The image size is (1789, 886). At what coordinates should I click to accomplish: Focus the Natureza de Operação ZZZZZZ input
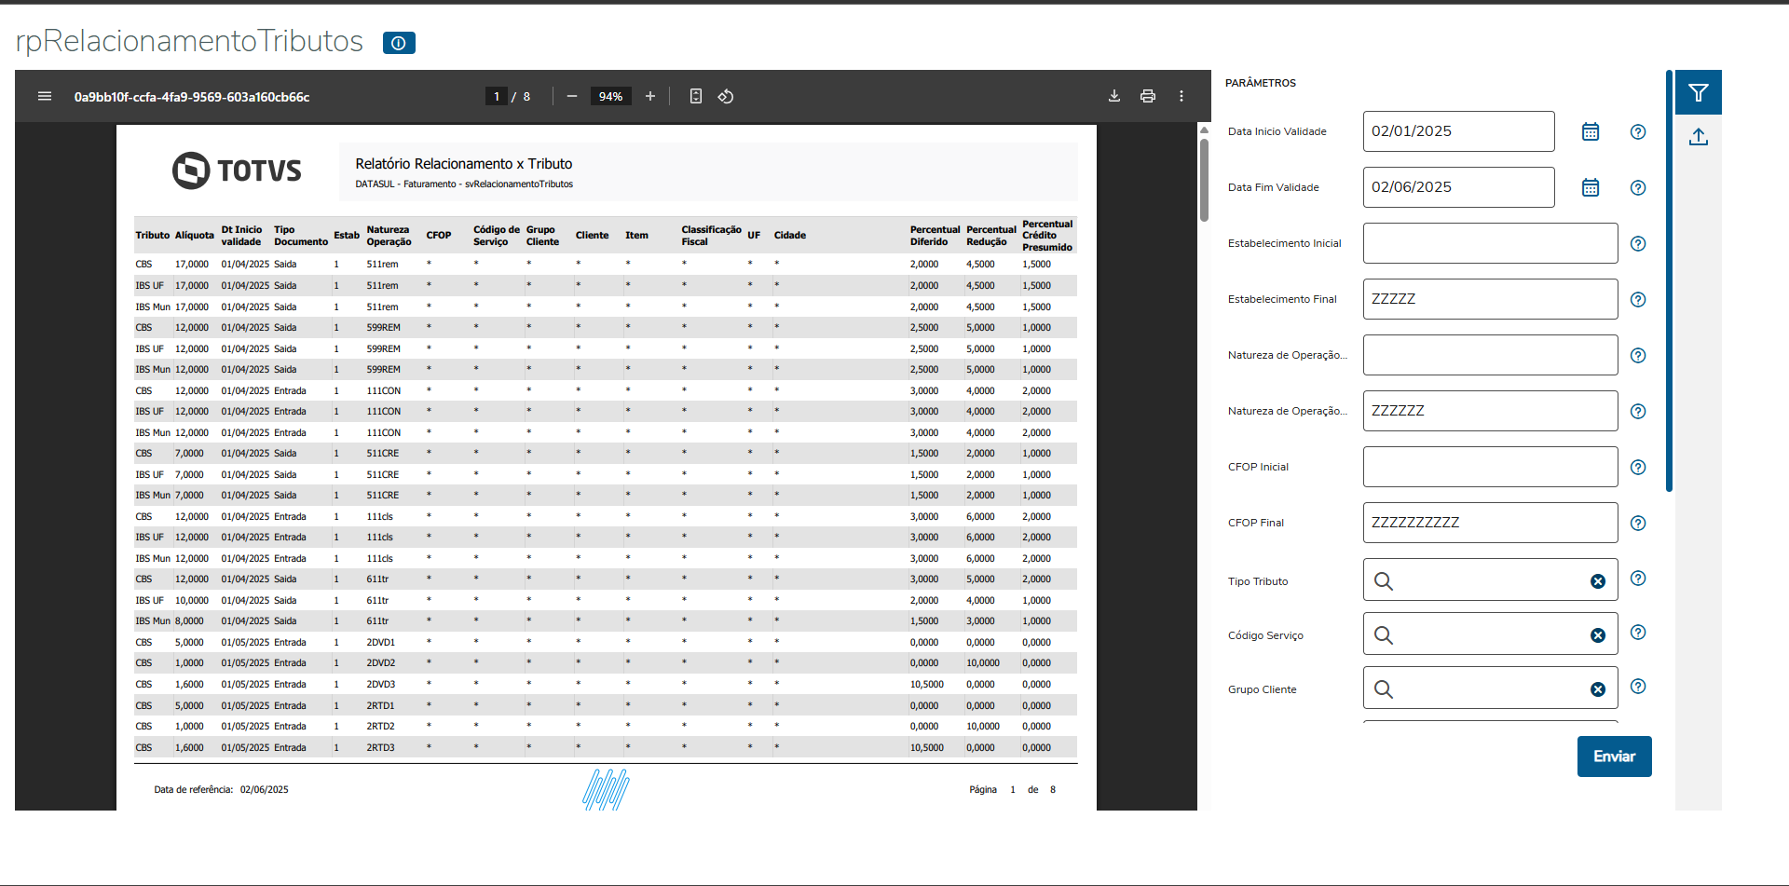pos(1490,411)
